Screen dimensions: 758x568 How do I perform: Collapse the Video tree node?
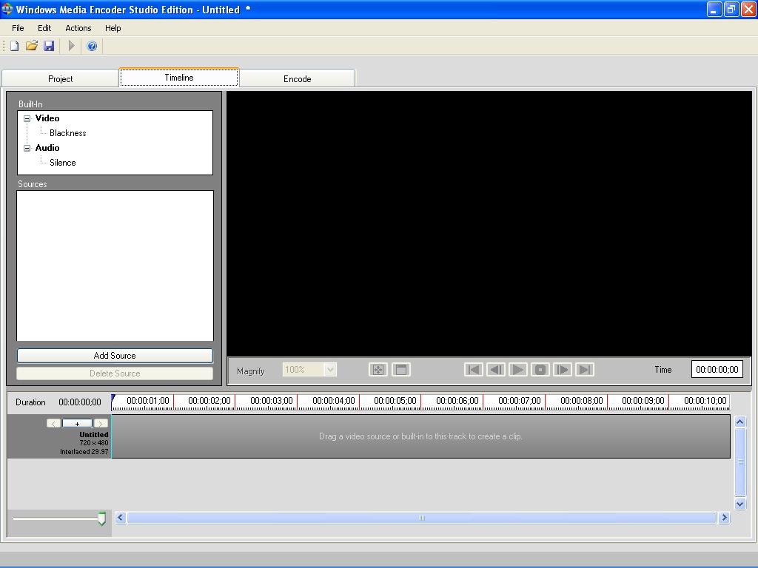(x=27, y=118)
